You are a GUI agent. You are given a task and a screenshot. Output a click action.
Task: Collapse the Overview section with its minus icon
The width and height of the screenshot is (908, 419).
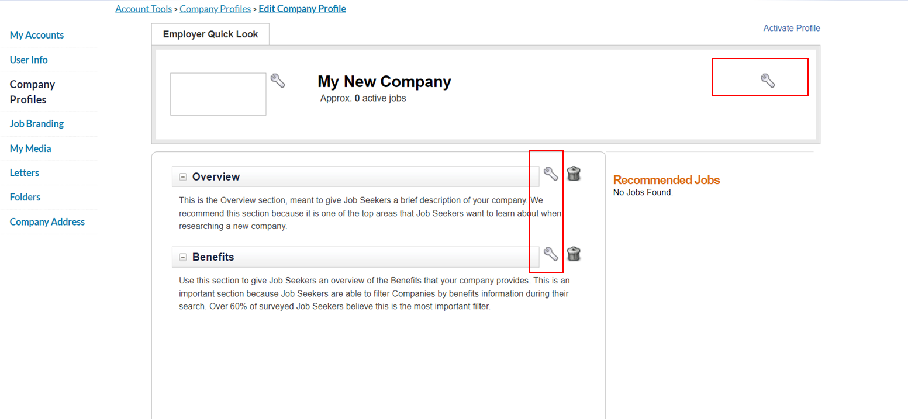183,176
